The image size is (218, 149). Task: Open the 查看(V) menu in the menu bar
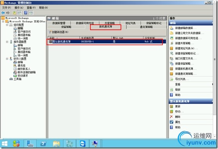click(x=31, y=8)
